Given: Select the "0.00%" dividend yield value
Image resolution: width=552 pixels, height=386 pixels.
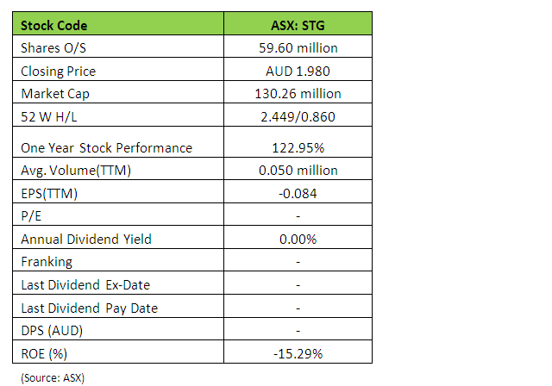Looking at the screenshot, I should coord(298,239).
